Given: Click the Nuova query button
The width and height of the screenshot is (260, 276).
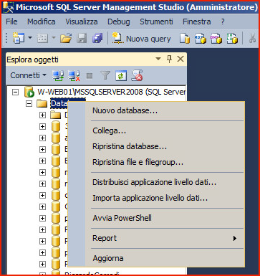Looking at the screenshot, I should point(142,39).
